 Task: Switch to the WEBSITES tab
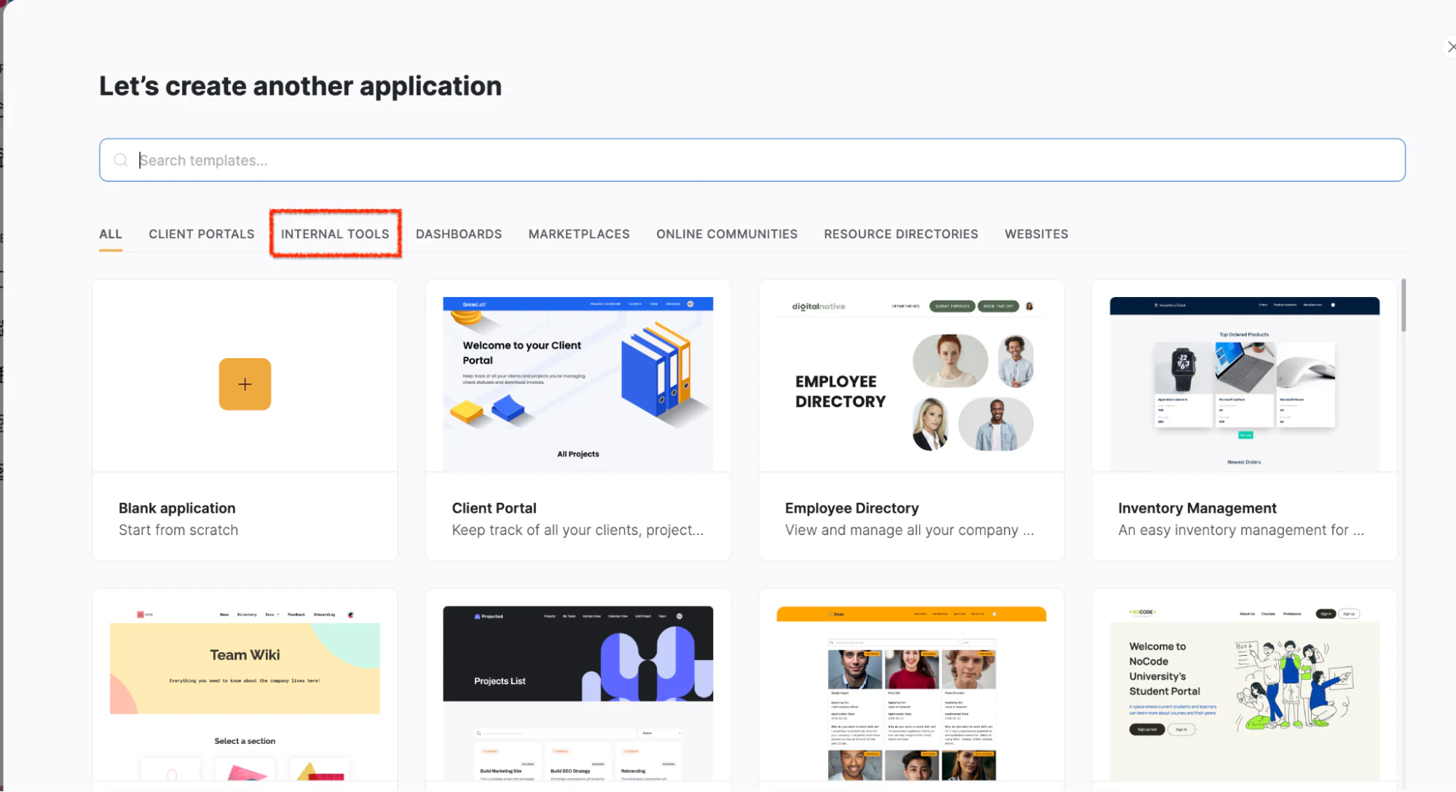[x=1036, y=234]
